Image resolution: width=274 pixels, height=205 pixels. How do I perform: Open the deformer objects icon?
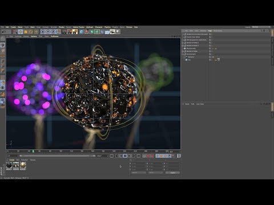click(102, 32)
